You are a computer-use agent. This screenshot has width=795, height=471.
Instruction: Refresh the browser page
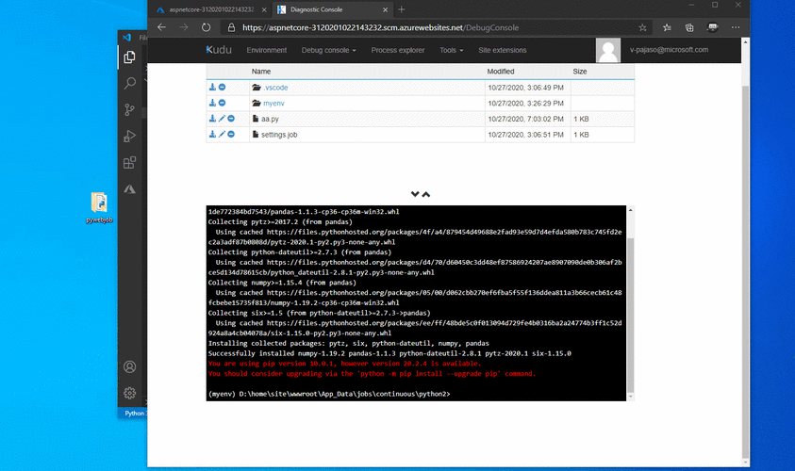coord(207,27)
